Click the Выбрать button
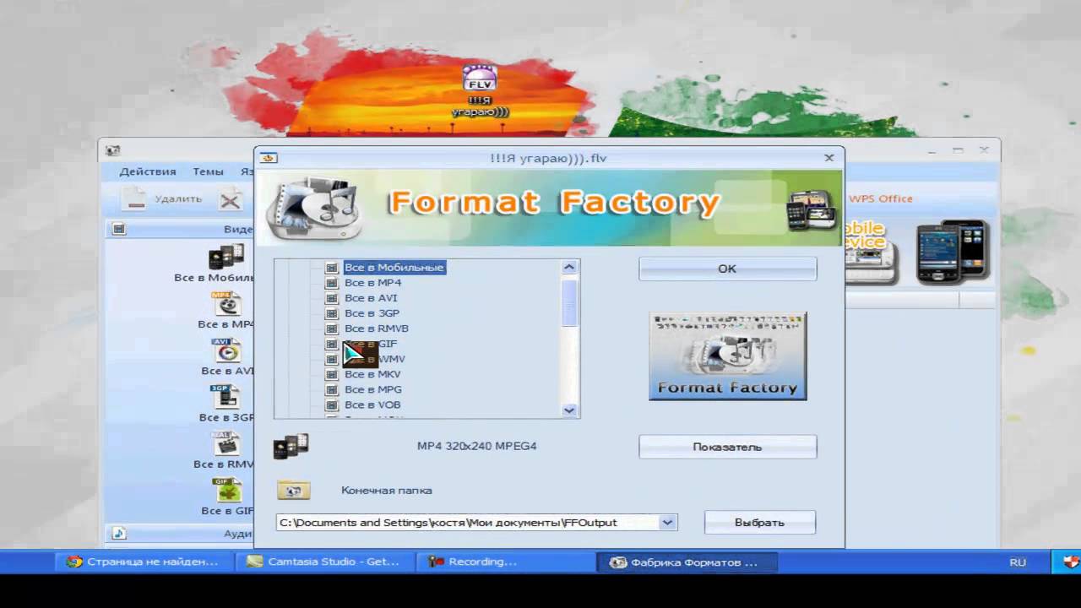Viewport: 1081px width, 608px height. click(759, 523)
